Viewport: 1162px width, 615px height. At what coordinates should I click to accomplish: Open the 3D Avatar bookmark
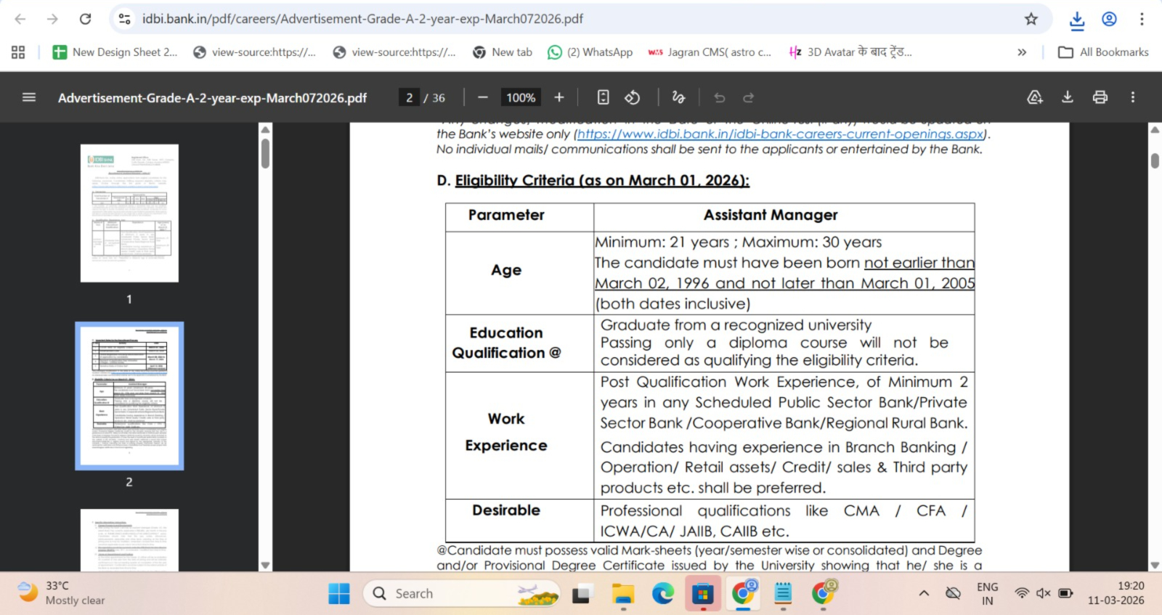850,52
